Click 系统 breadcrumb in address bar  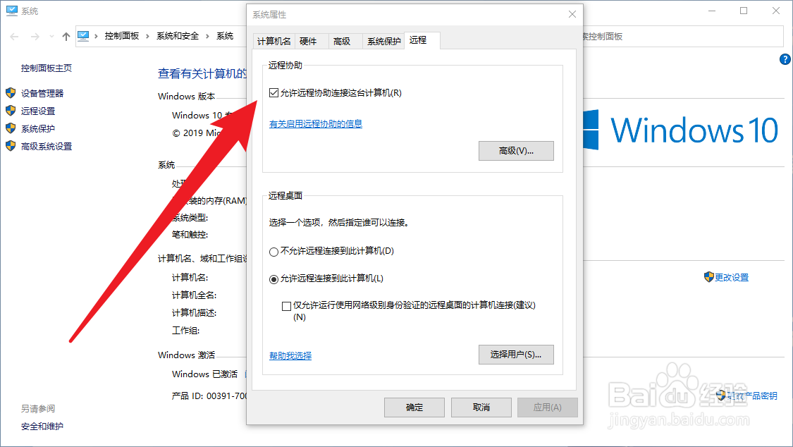tap(225, 36)
